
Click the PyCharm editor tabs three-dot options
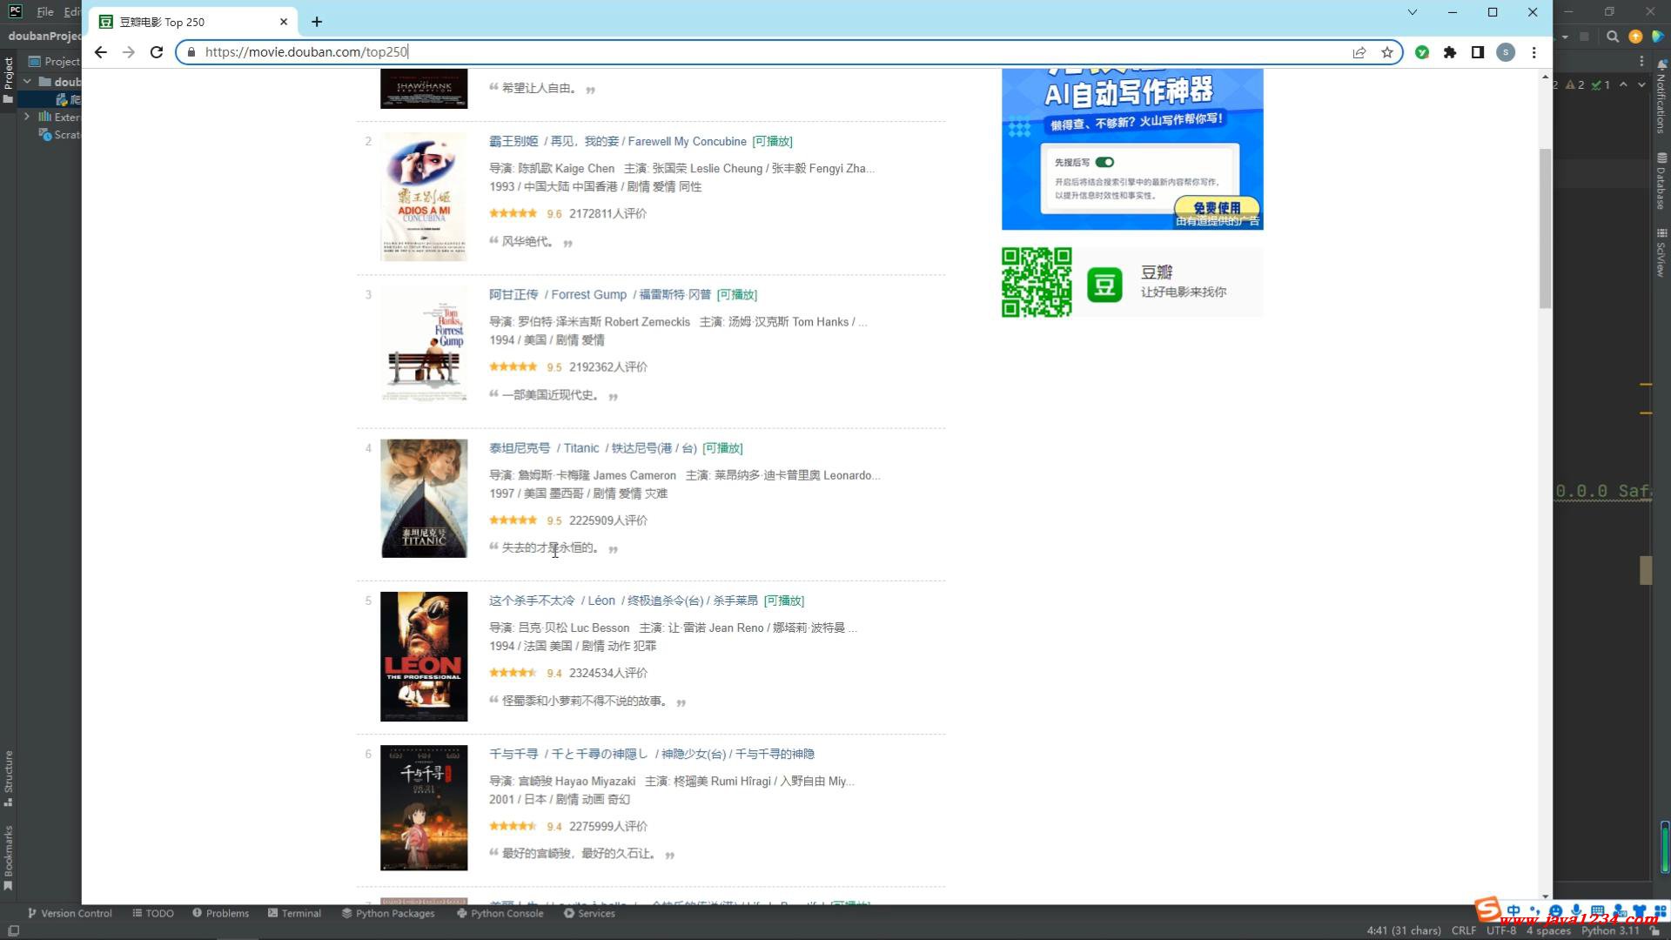point(1641,61)
